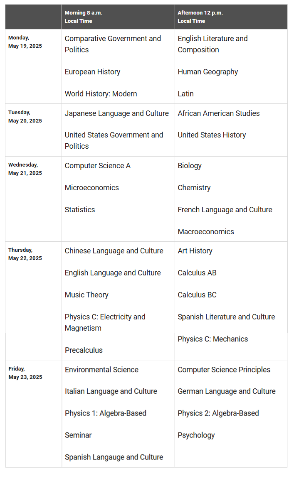Click the Comparative Government and Politics exam
Image resolution: width=294 pixels, height=481 pixels.
pos(113,44)
